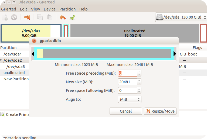Open the GParted menu

(9, 9)
